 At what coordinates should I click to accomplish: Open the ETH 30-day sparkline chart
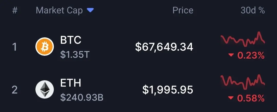click(243, 82)
